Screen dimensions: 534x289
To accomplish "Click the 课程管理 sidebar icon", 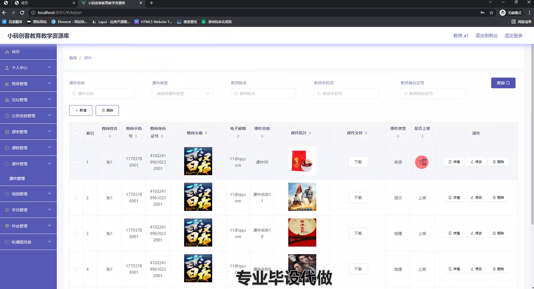I will point(7,148).
